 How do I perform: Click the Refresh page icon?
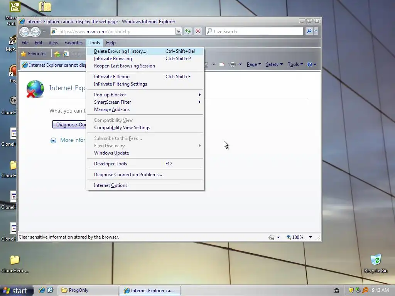click(188, 32)
